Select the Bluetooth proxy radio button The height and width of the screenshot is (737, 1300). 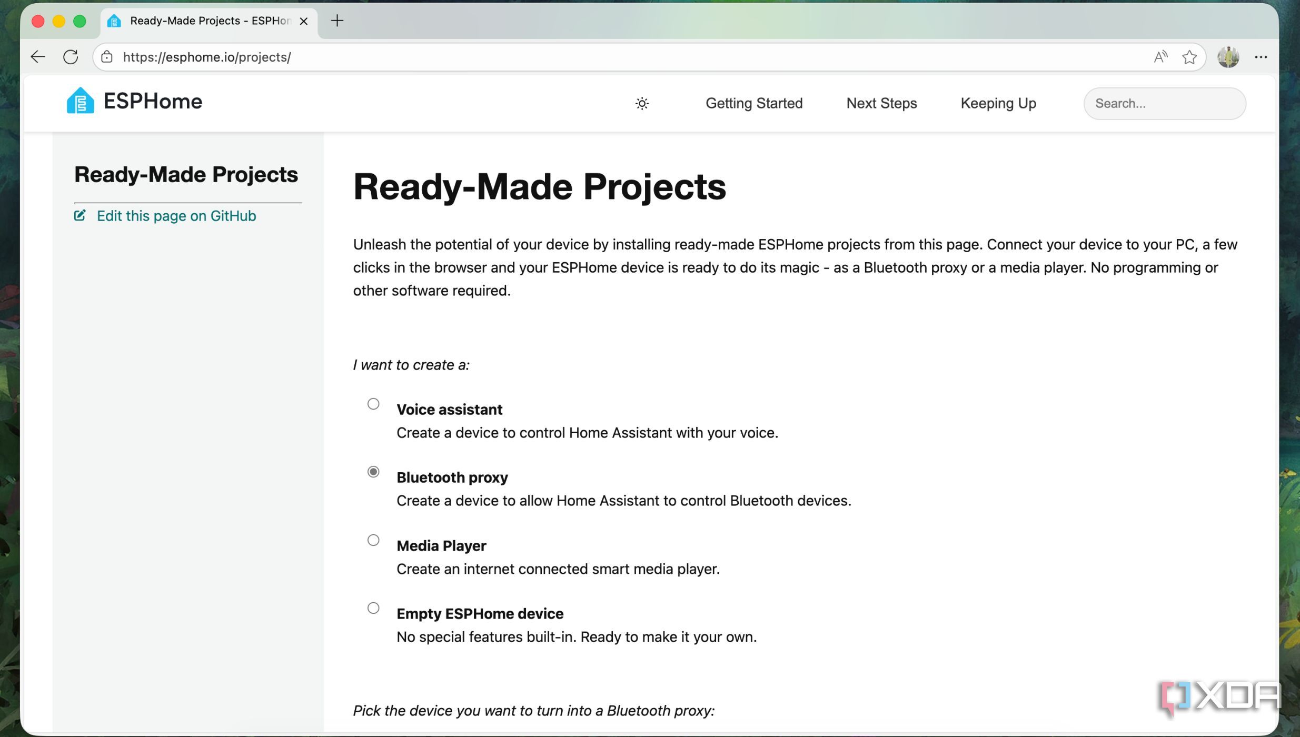tap(373, 472)
